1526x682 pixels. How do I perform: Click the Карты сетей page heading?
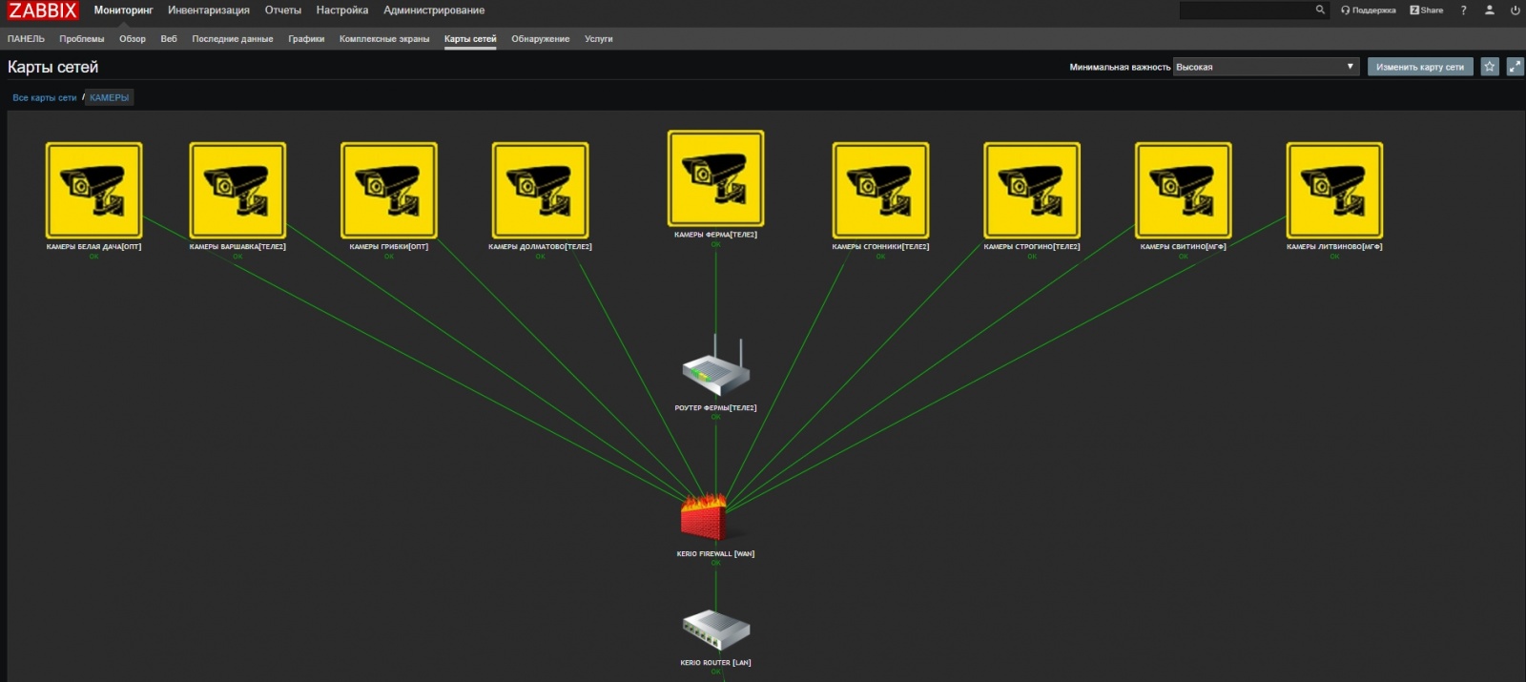coord(53,67)
